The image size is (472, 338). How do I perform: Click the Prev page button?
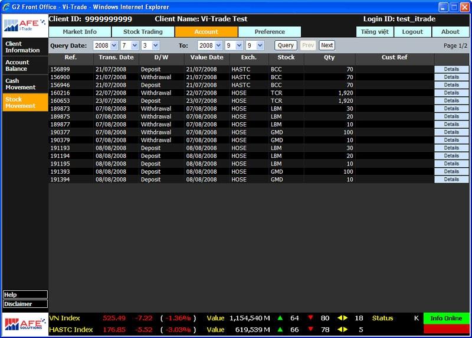308,45
